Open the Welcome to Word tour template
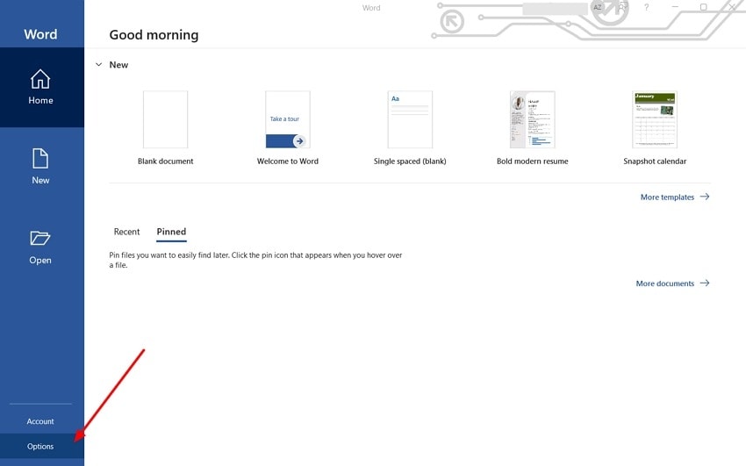 click(288, 120)
